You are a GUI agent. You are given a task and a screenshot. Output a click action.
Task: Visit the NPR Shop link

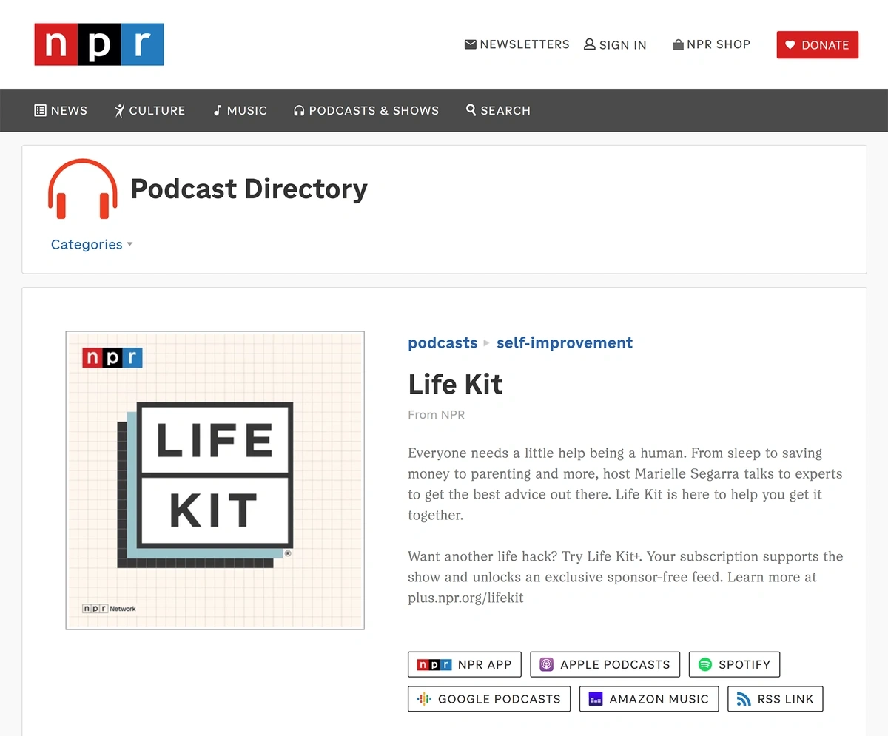(711, 44)
